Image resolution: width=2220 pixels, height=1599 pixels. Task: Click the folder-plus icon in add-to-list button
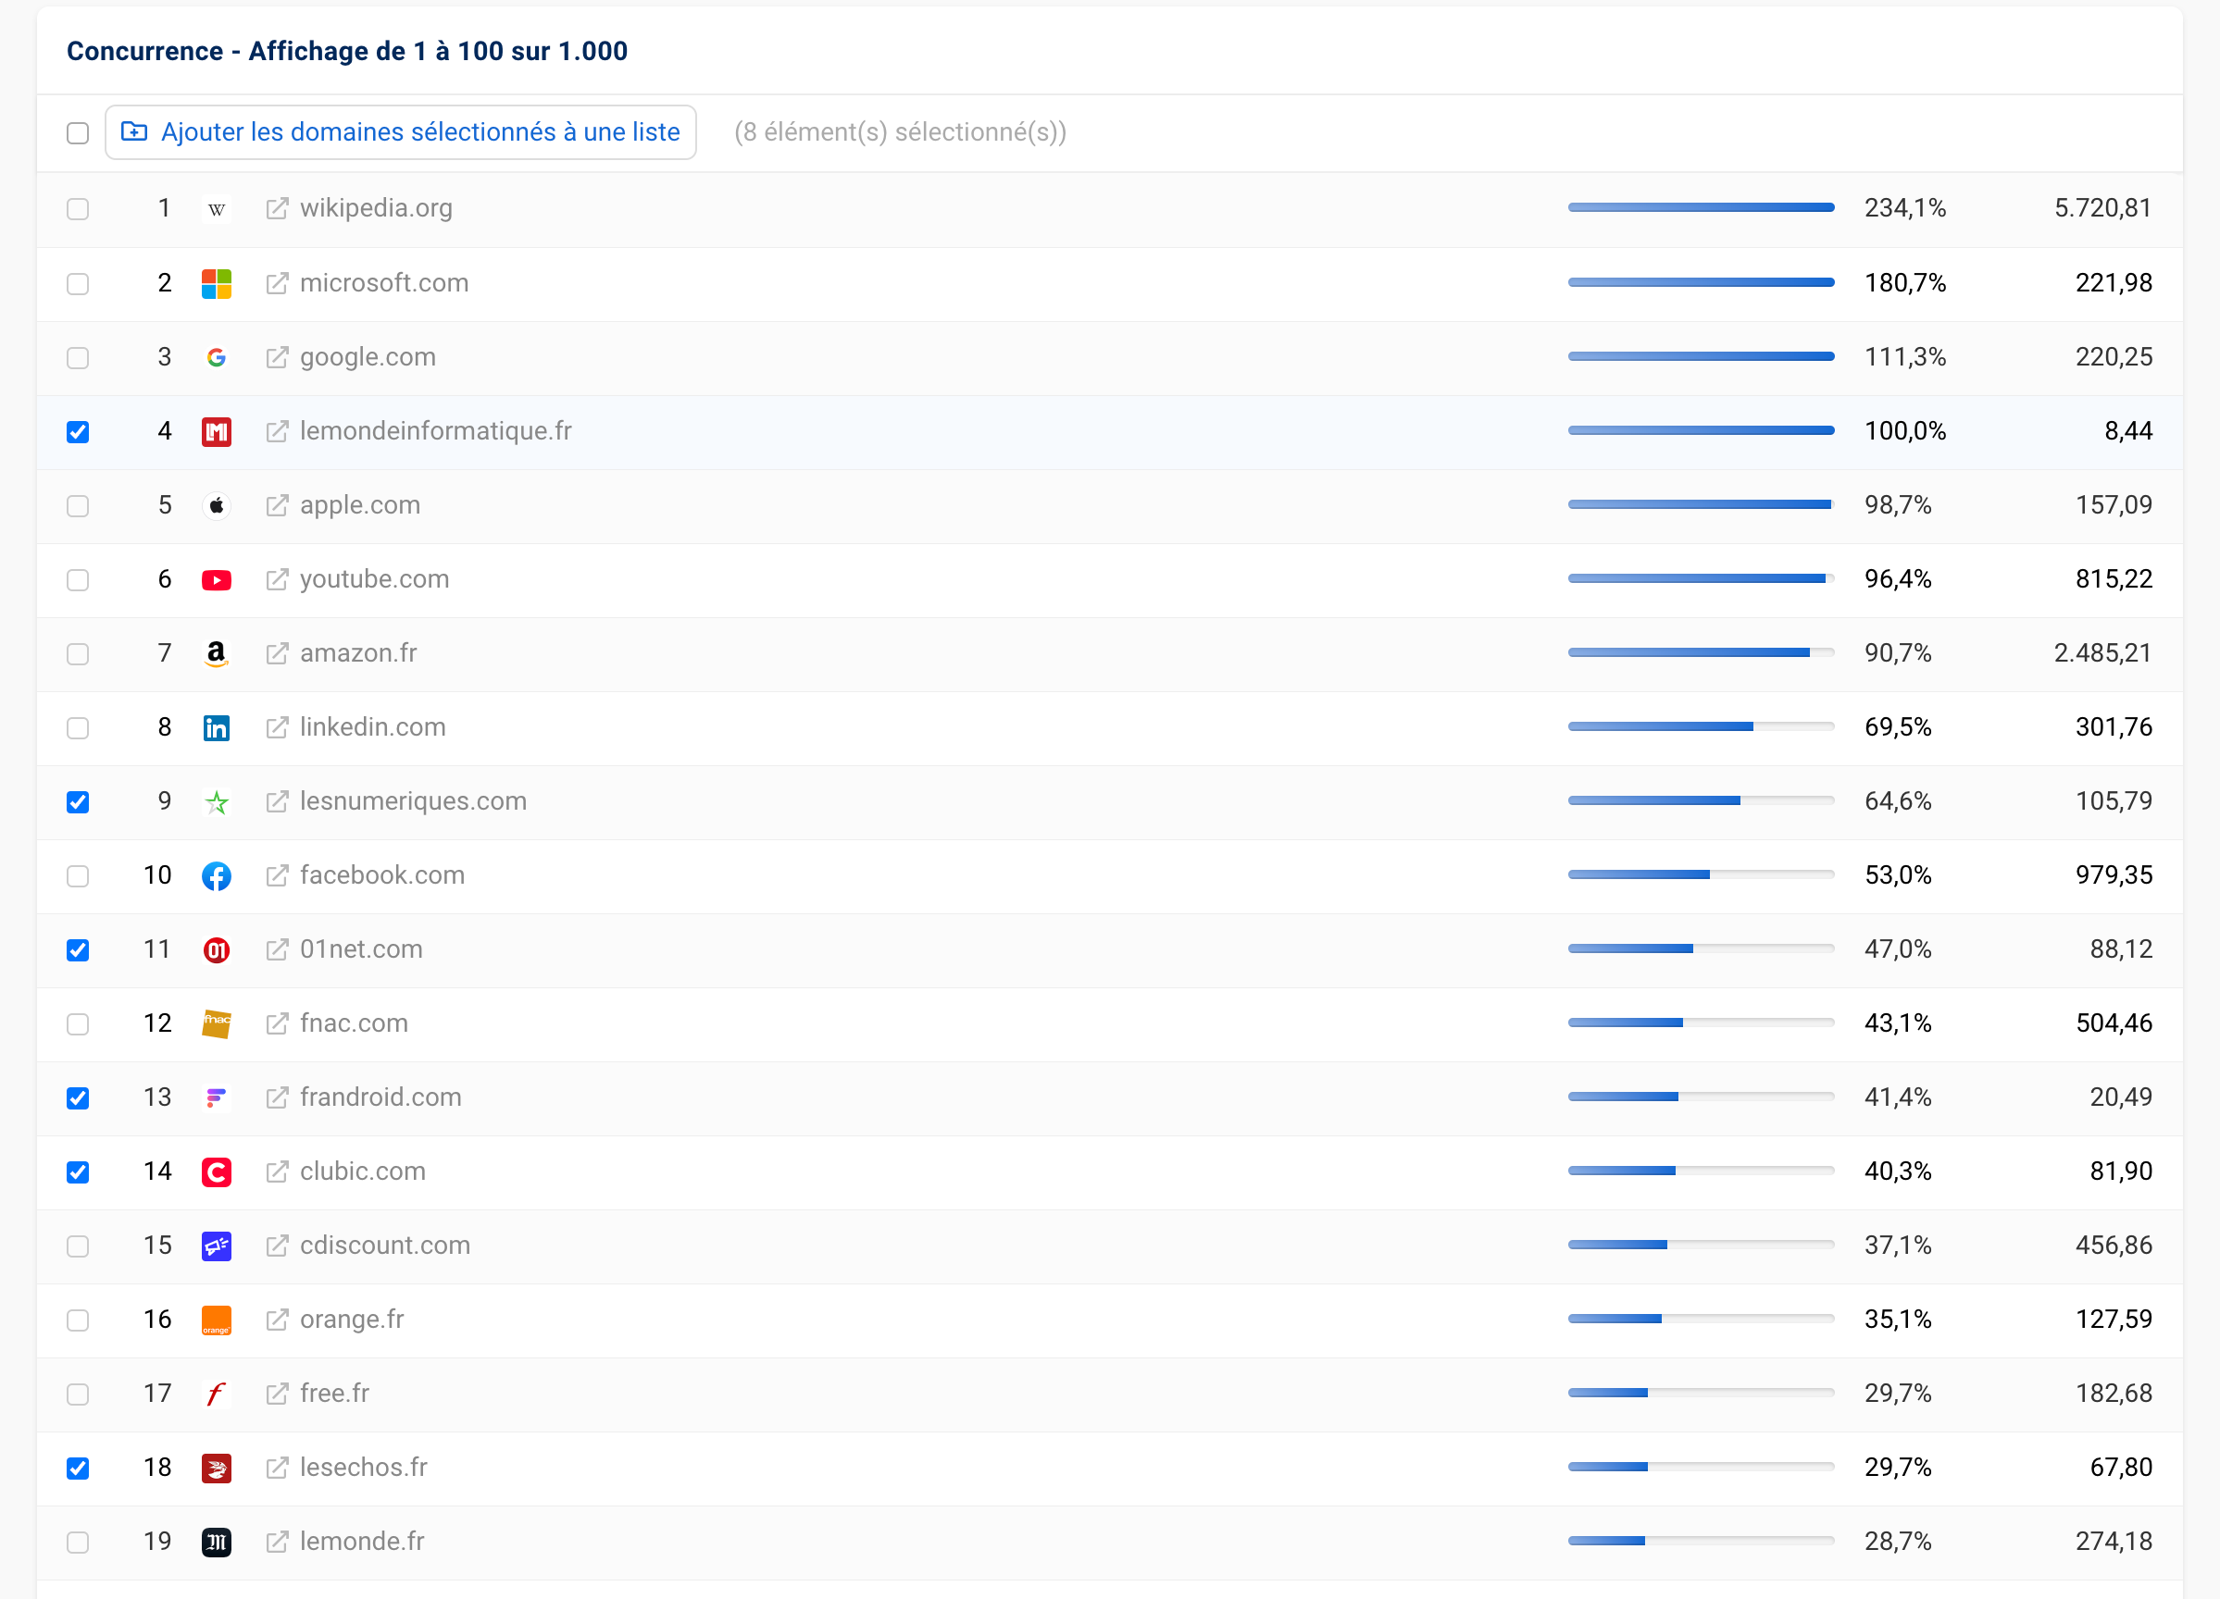tap(134, 131)
